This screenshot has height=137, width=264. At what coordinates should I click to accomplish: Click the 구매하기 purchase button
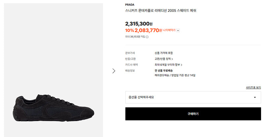point(193,114)
